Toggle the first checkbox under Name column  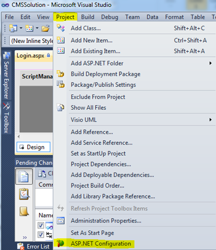[41, 226]
